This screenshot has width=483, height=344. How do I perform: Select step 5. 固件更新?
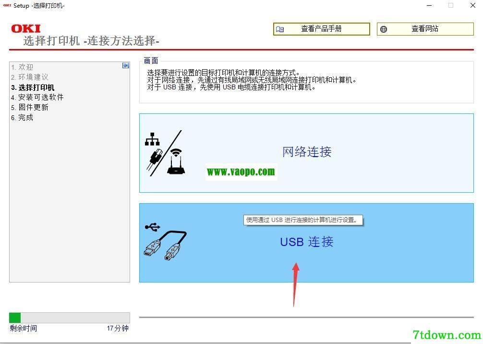pyautogui.click(x=30, y=107)
